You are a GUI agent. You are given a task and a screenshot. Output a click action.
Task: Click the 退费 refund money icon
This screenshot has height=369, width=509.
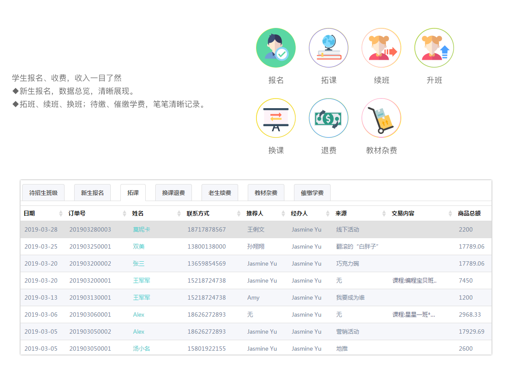(x=328, y=118)
